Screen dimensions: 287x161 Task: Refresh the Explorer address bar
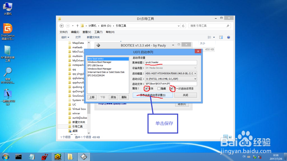183,26
